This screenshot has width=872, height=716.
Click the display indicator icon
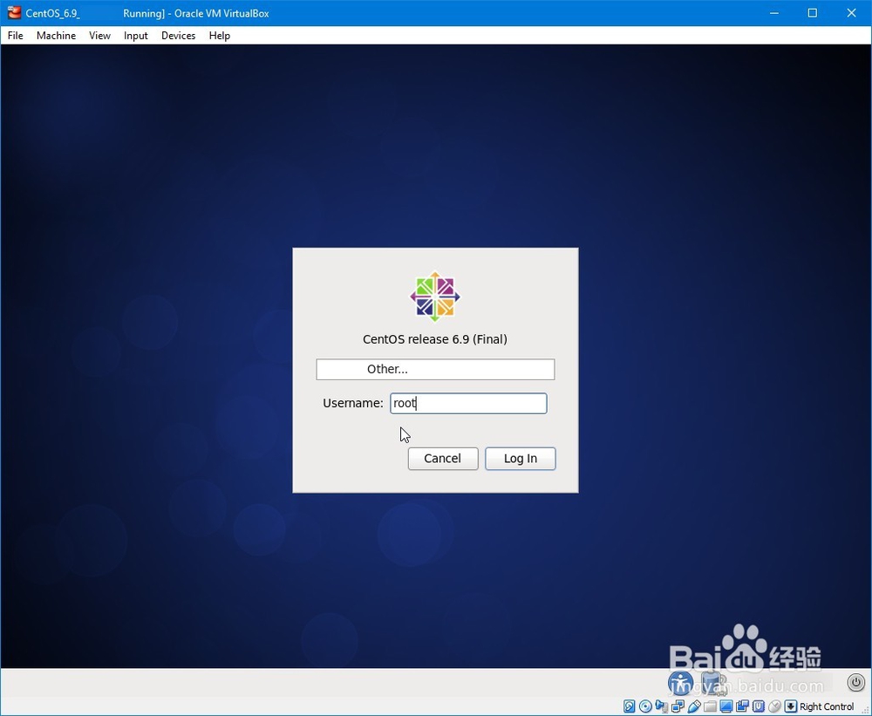click(x=726, y=706)
